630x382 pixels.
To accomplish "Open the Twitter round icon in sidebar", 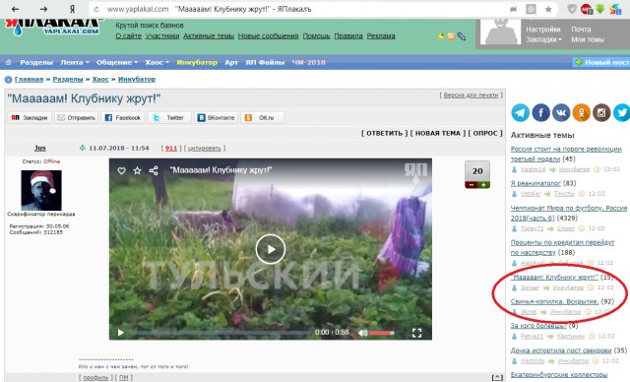I will pyautogui.click(x=621, y=112).
